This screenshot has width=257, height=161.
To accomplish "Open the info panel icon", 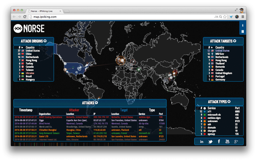I will 242,25.
